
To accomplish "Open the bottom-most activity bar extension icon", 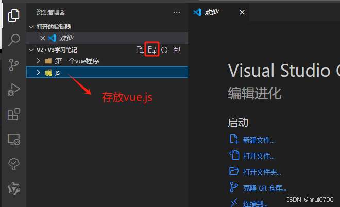I will click(14, 188).
